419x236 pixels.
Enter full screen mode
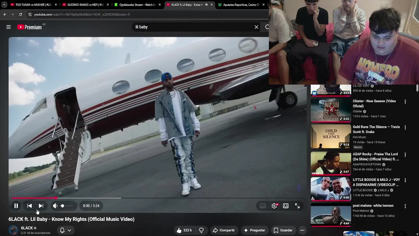(x=297, y=206)
